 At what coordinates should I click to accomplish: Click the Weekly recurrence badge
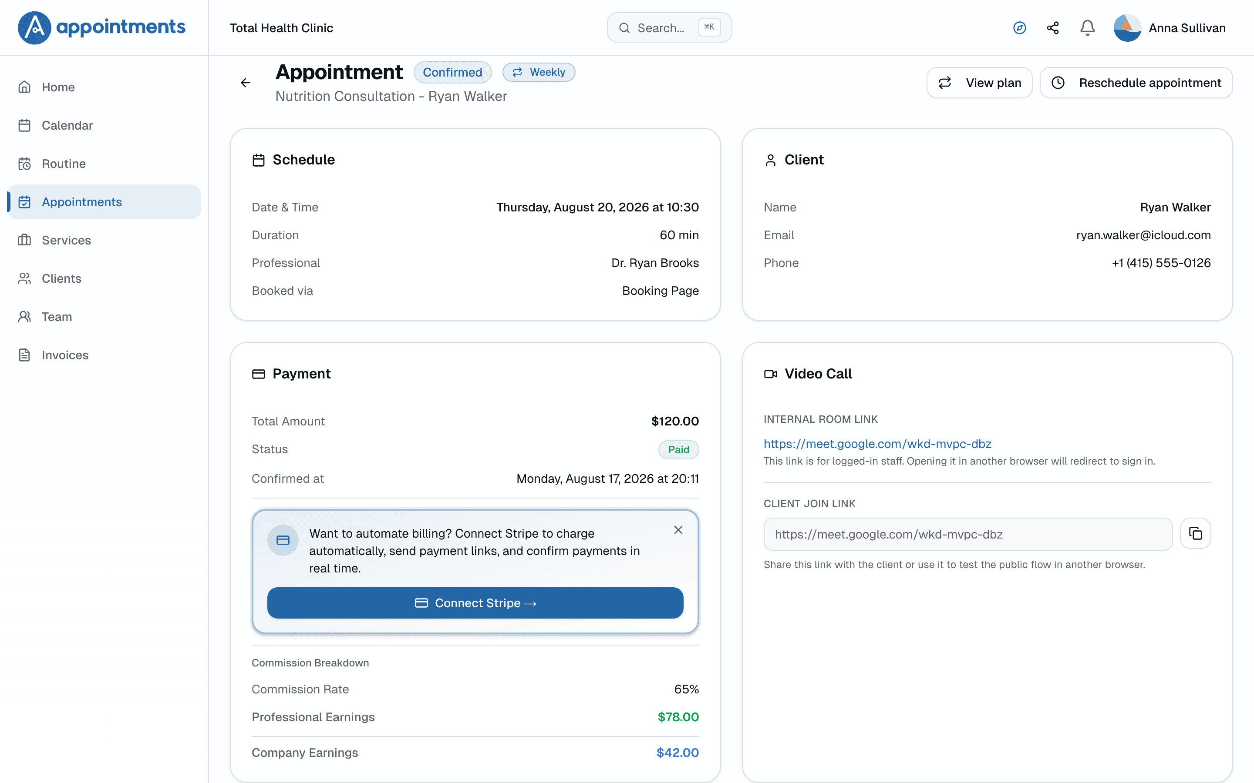(x=538, y=73)
